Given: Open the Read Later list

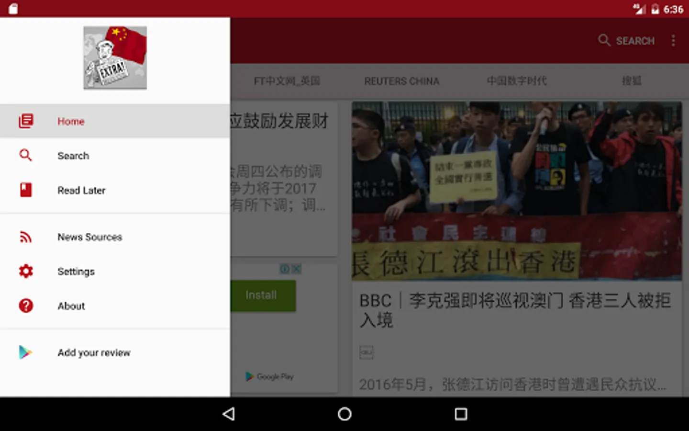Looking at the screenshot, I should 115,190.
